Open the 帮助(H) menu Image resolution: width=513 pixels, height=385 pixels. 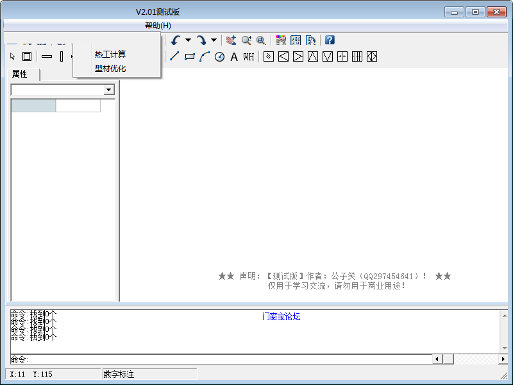coord(158,26)
